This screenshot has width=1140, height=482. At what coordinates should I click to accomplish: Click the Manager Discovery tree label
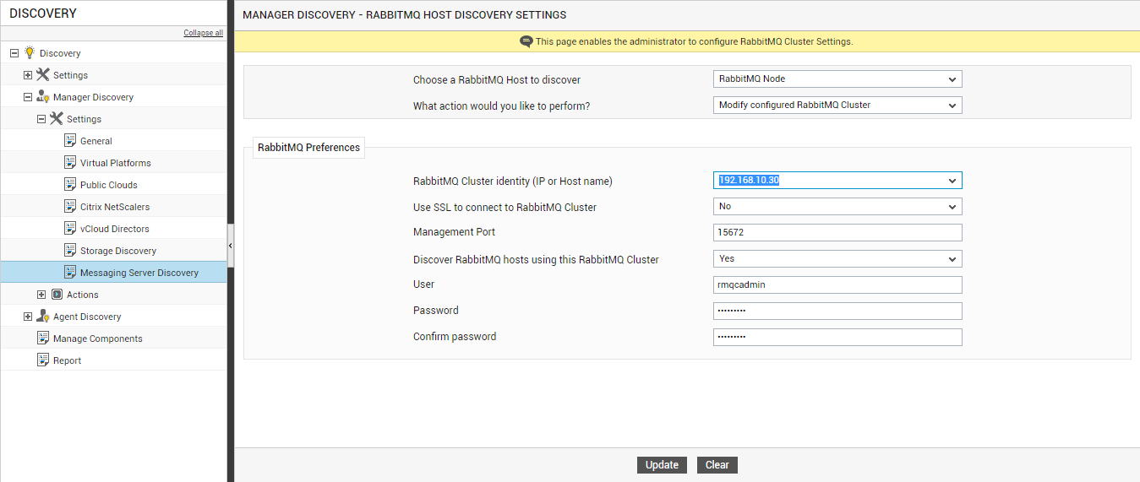[x=94, y=97]
